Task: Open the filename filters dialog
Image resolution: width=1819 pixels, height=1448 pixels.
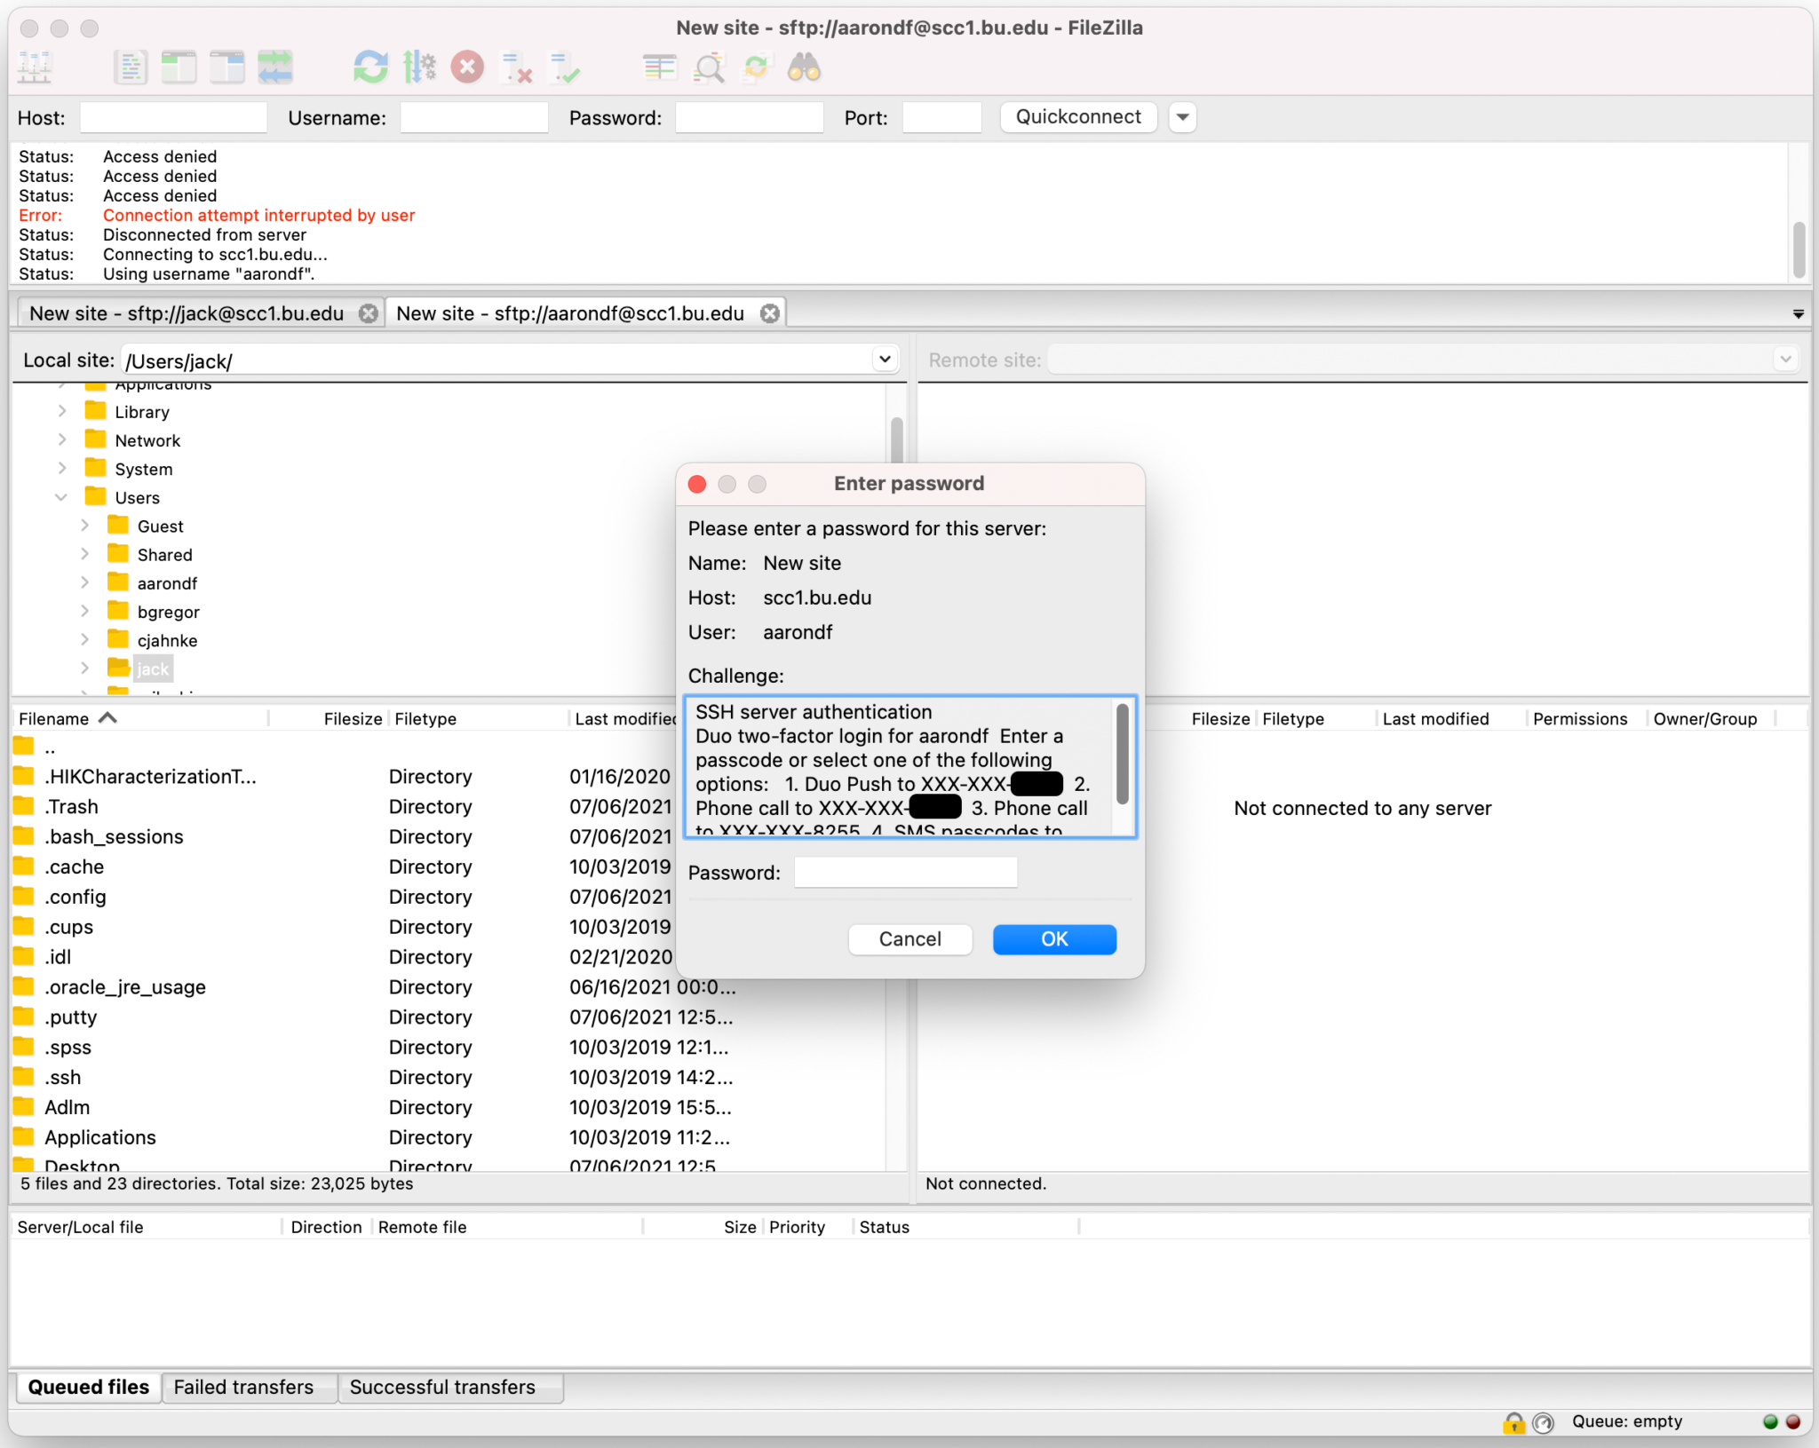Action: pos(708,67)
